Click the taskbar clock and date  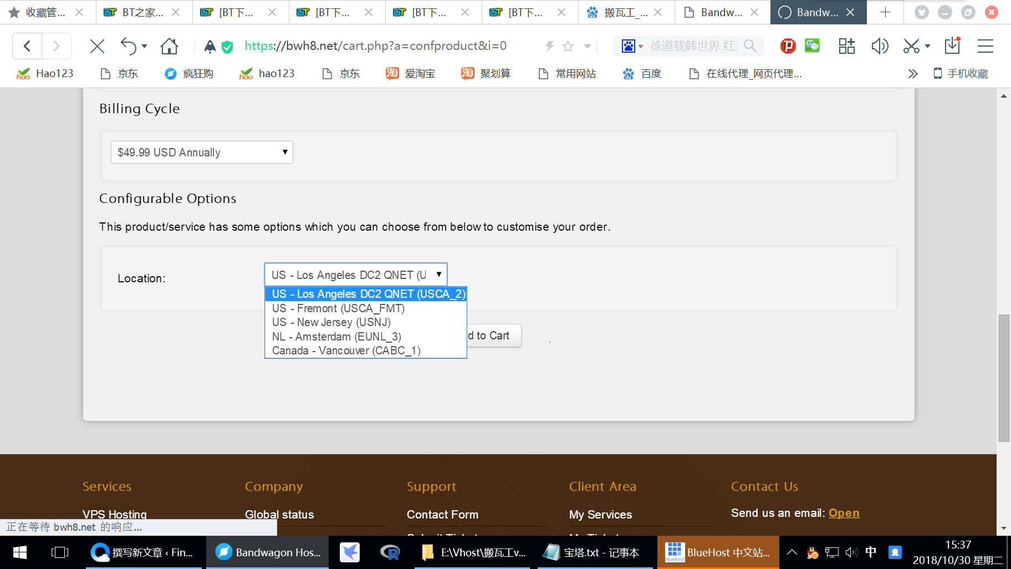957,552
